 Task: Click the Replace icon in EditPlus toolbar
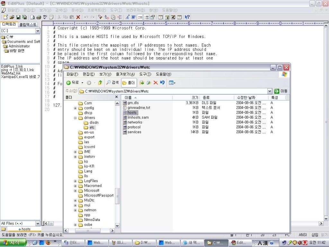[x=107, y=17]
